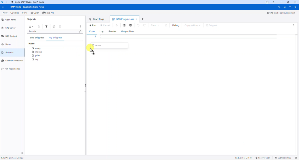
Task: Refresh the snippets list
Action: (x=54, y=27)
